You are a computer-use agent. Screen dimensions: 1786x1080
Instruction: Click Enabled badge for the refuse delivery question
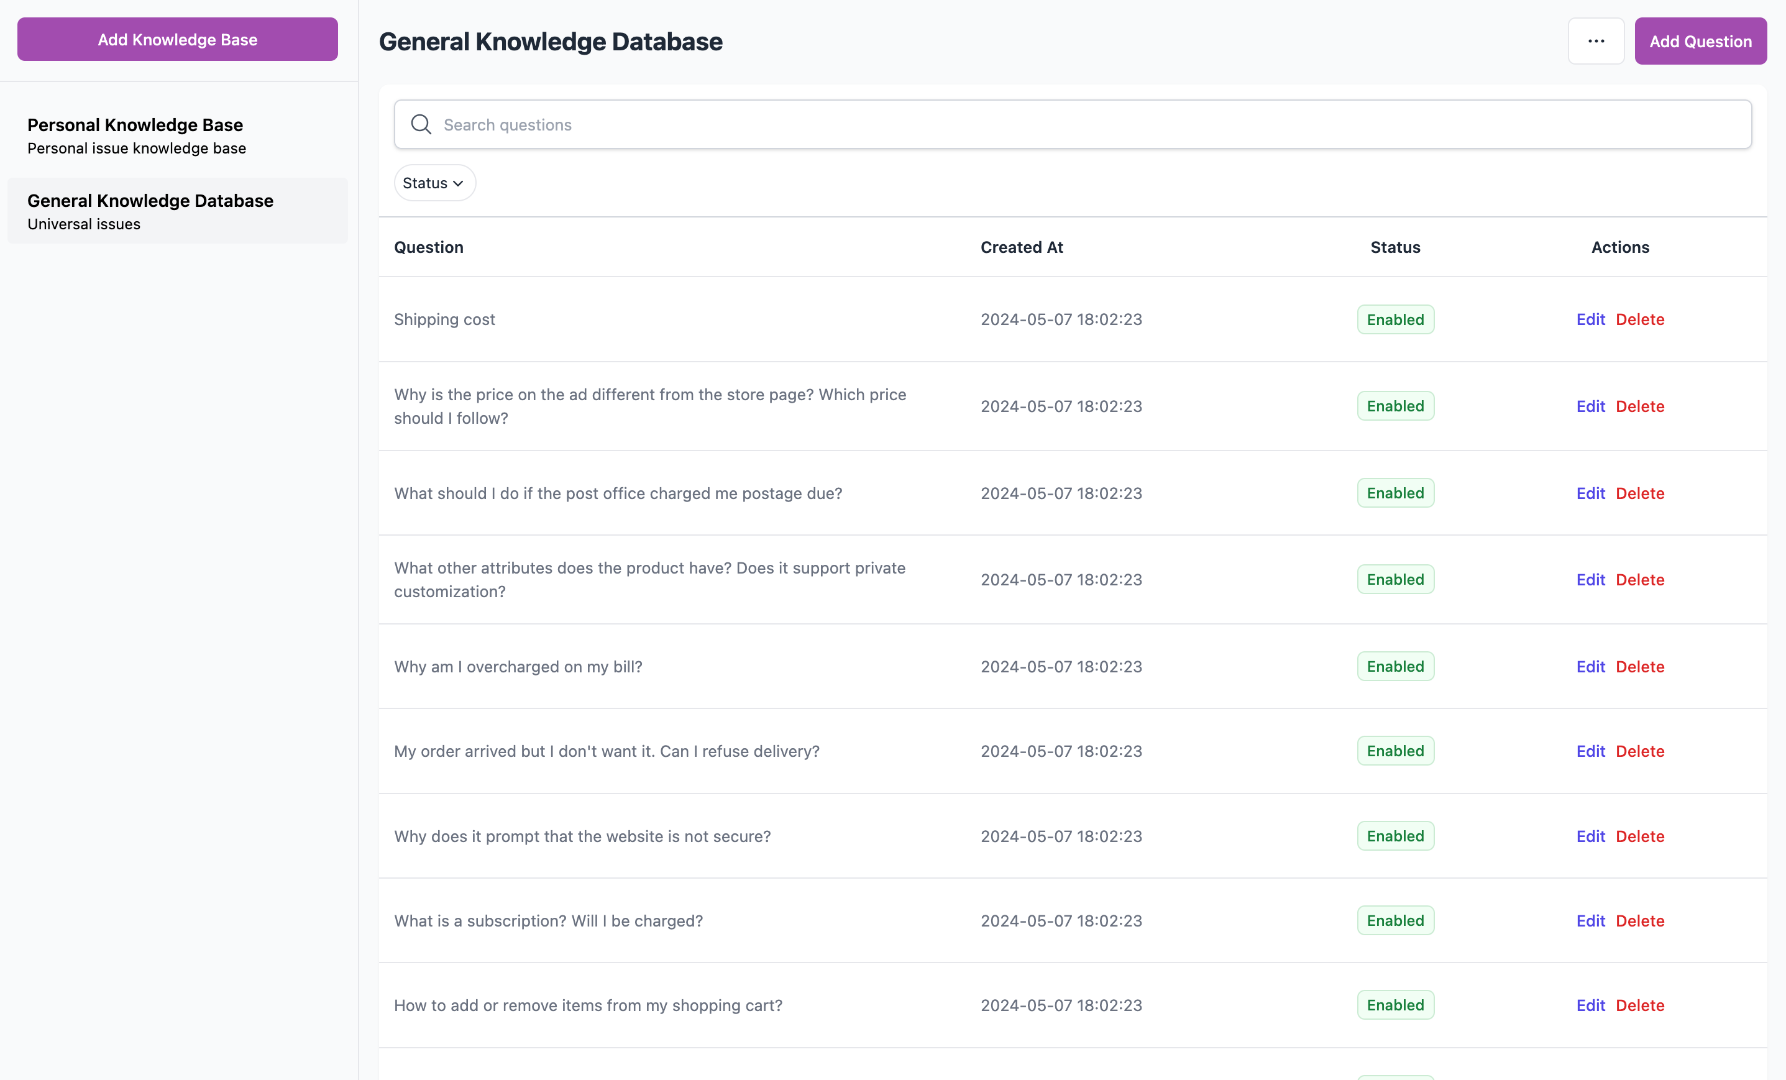1394,752
